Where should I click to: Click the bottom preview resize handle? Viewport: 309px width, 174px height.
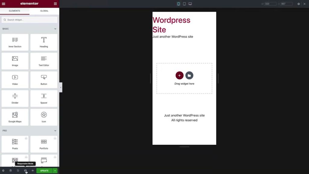tap(184, 147)
